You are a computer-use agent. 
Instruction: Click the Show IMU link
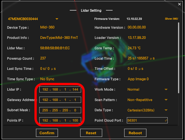[171, 19]
